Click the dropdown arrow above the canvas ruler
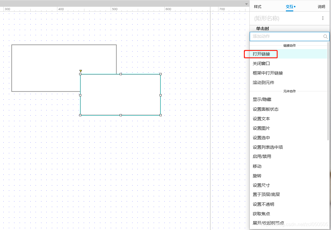 pyautogui.click(x=246, y=3)
